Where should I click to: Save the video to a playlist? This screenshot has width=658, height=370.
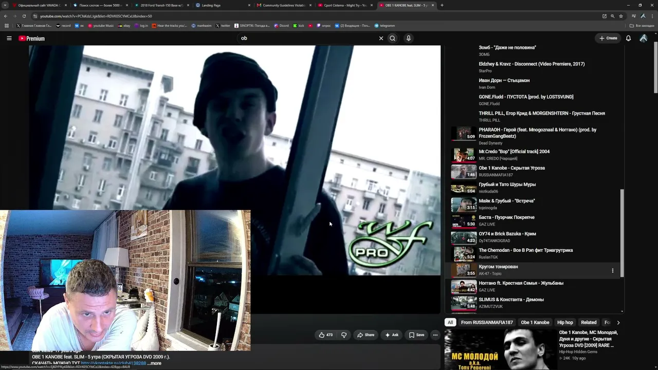[x=416, y=335]
